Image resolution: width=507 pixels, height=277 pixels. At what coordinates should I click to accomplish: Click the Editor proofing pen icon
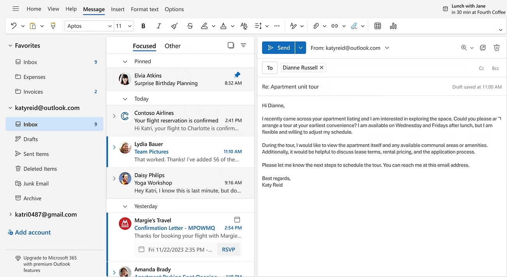coord(293,26)
